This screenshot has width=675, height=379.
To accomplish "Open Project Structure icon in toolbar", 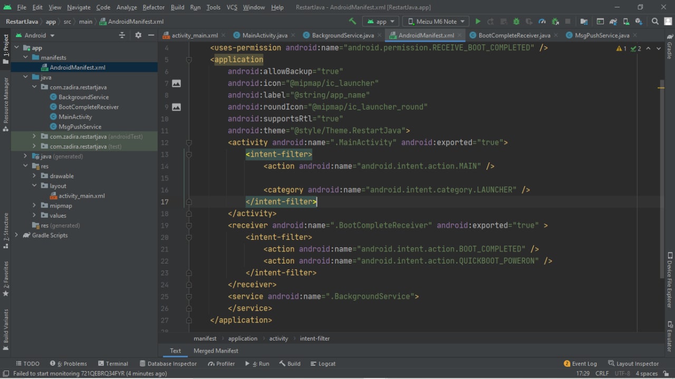I will point(584,22).
